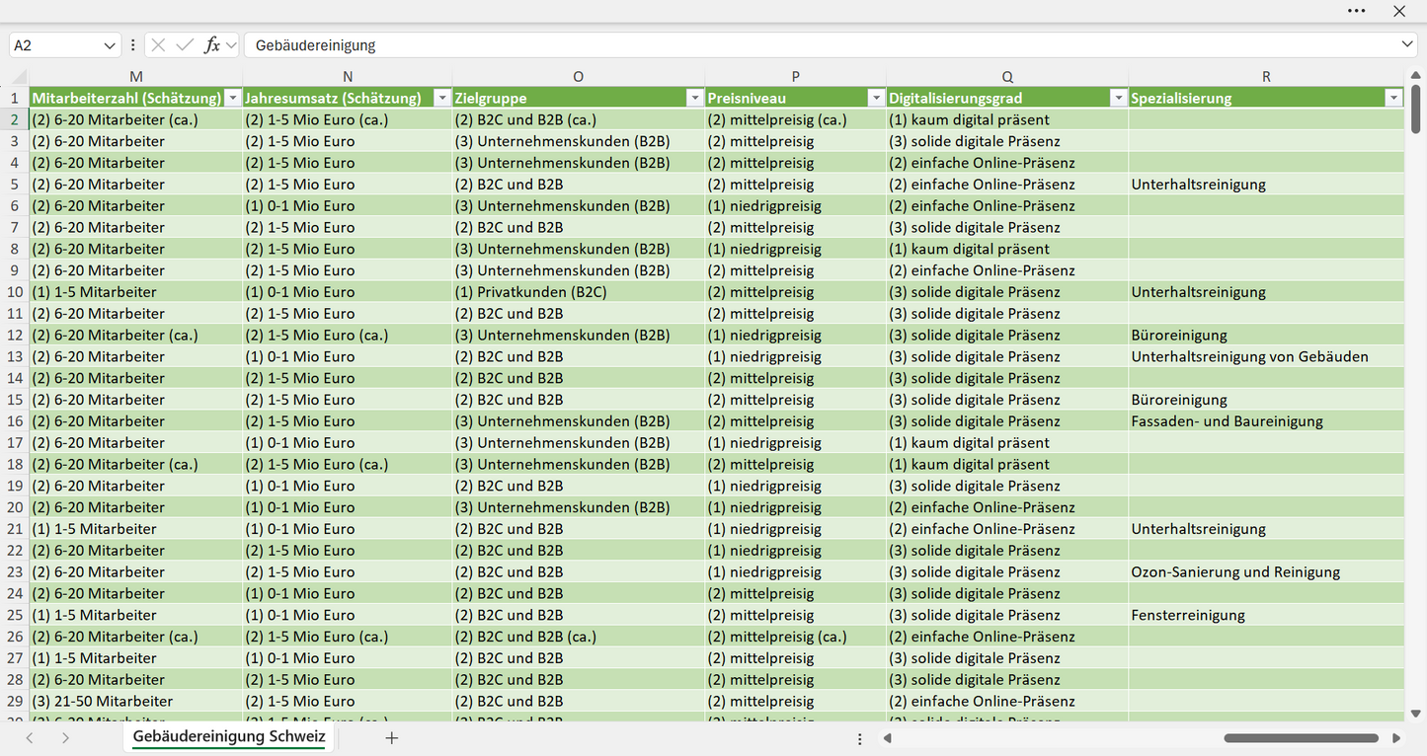Expand the formula bar chevron
The image size is (1427, 756).
click(x=1407, y=45)
